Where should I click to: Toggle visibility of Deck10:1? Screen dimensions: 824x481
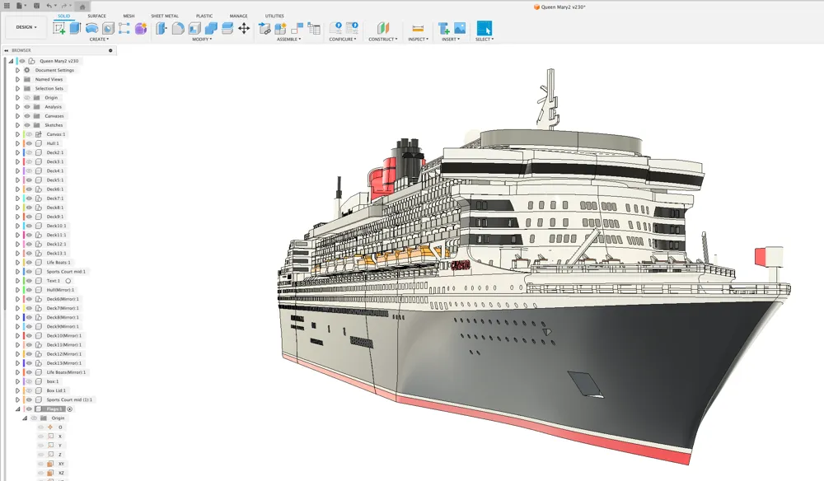coord(29,225)
